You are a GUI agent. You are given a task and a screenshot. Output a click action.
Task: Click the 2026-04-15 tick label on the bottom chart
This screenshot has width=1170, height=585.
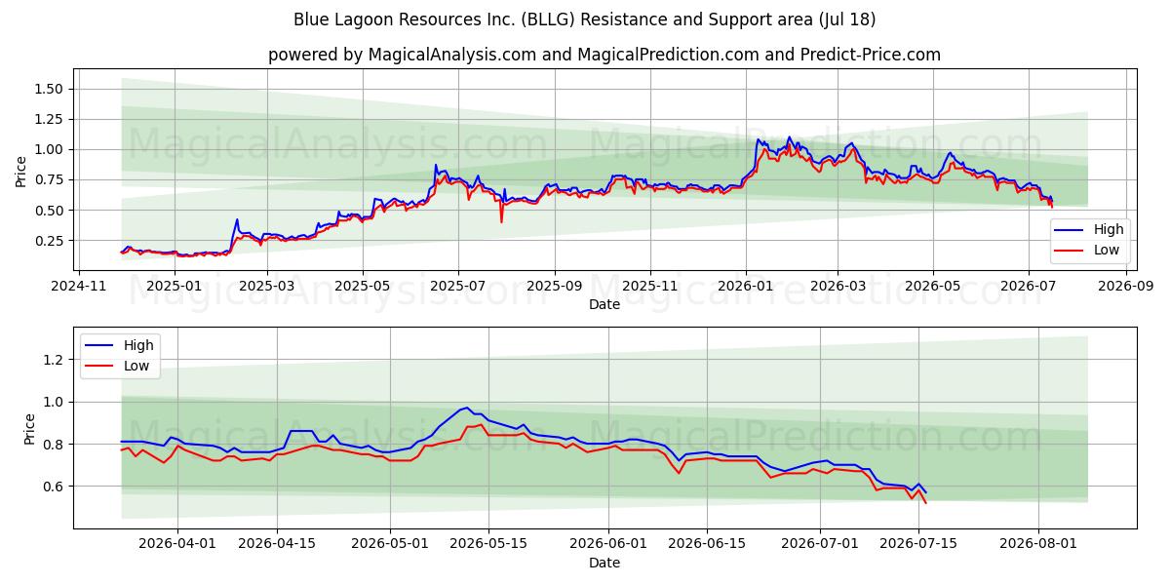[277, 545]
